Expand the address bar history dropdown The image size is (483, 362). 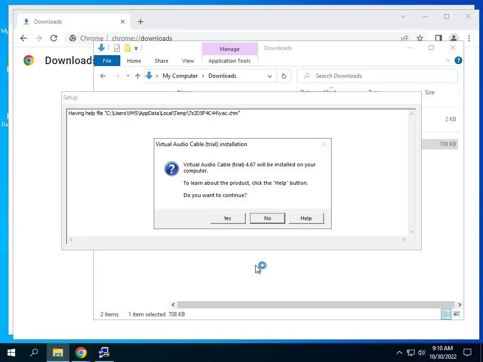click(x=270, y=76)
